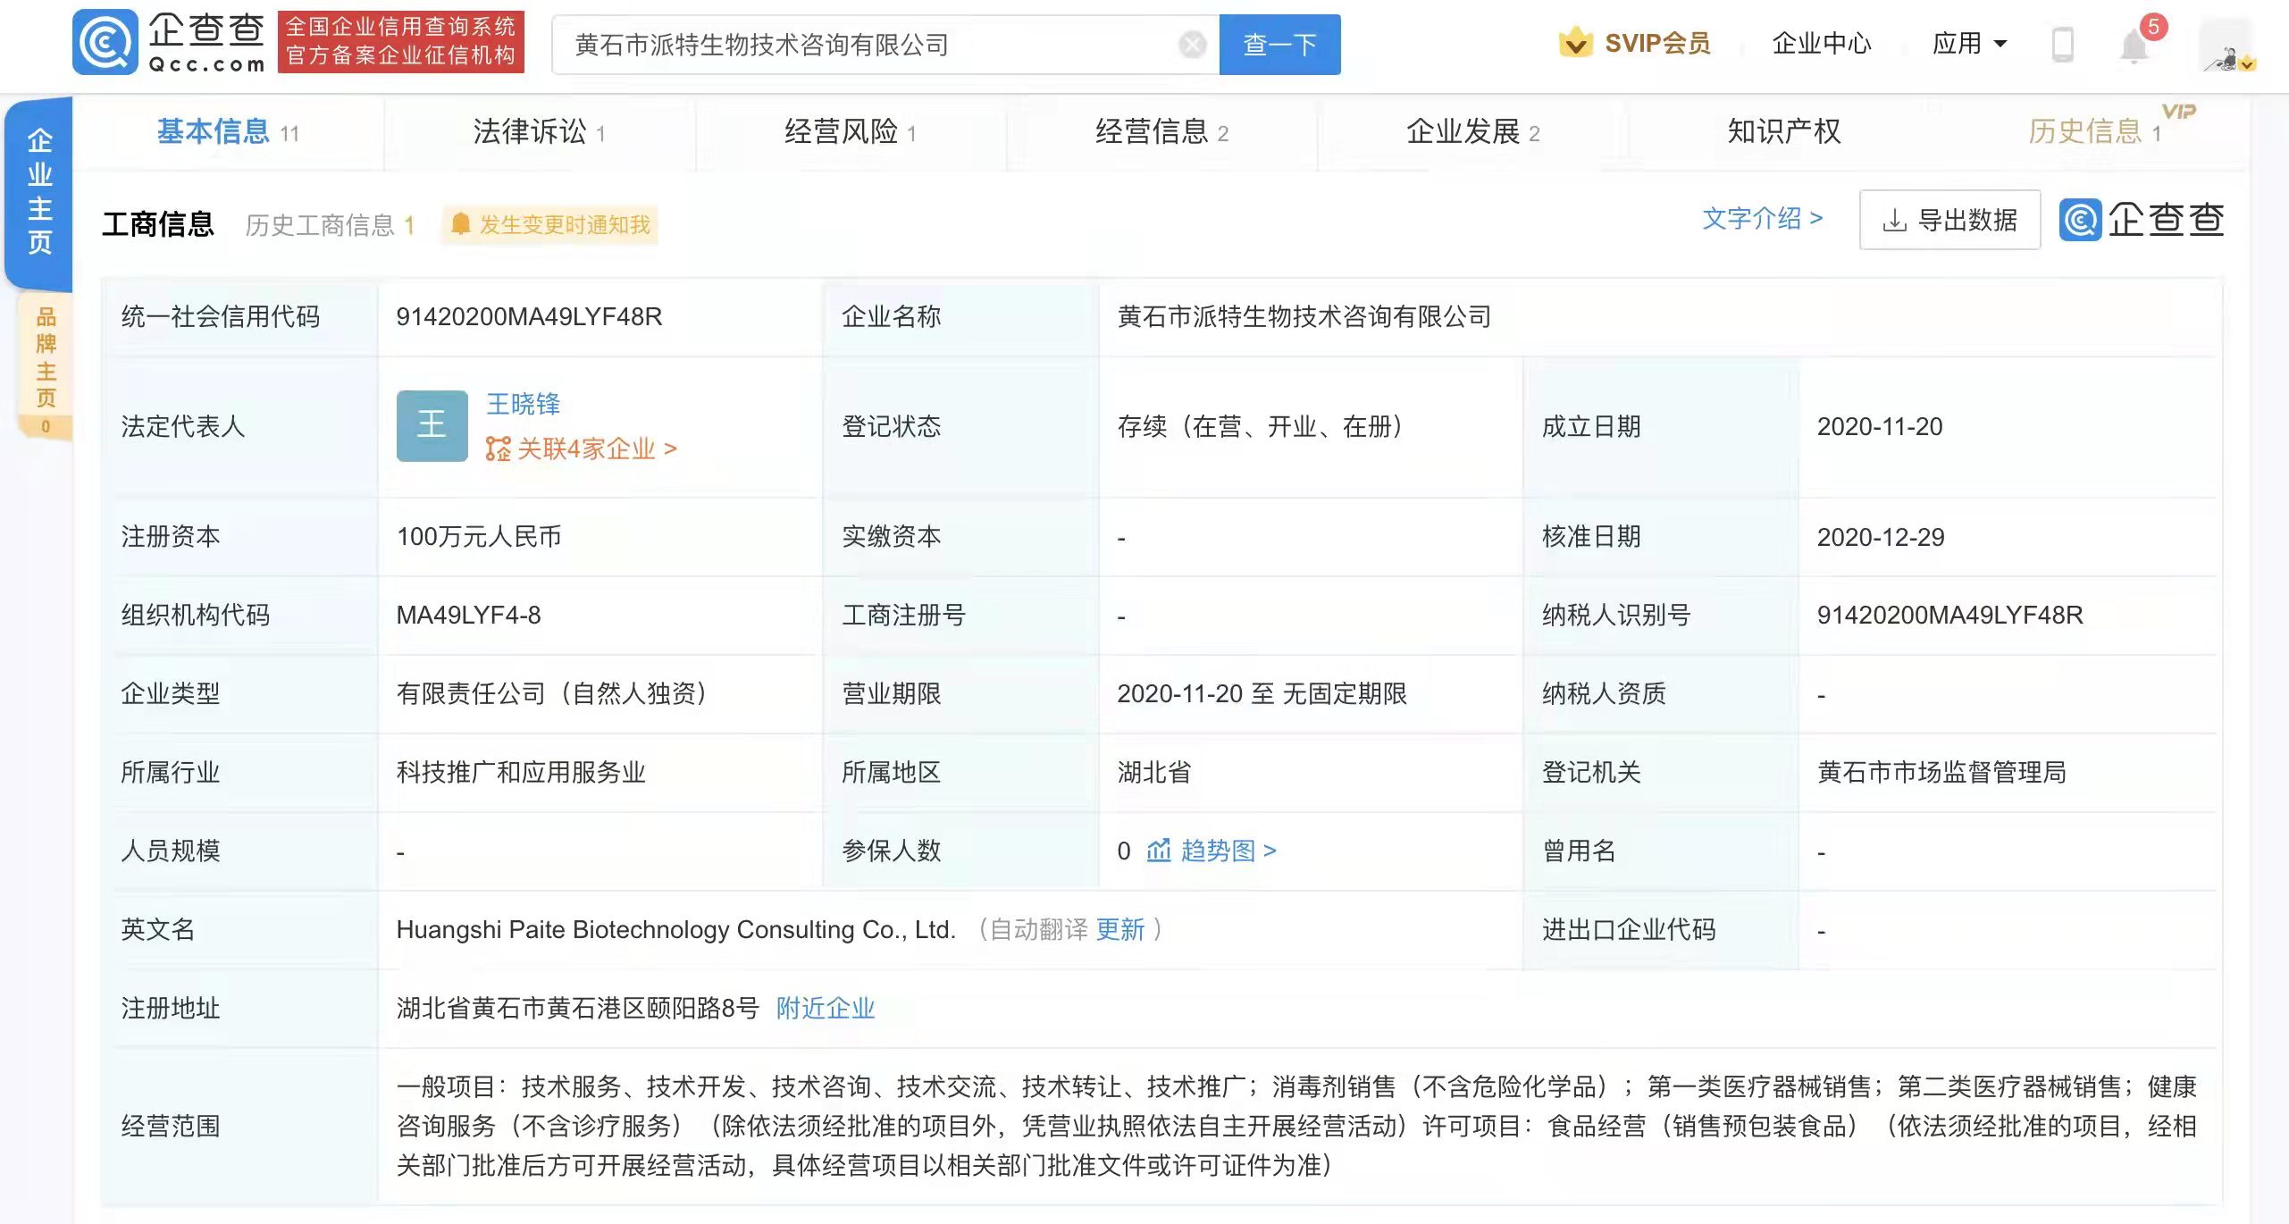2289x1224 pixels.
Task: Open the VIP 历史信息 tab
Action: (x=2095, y=132)
